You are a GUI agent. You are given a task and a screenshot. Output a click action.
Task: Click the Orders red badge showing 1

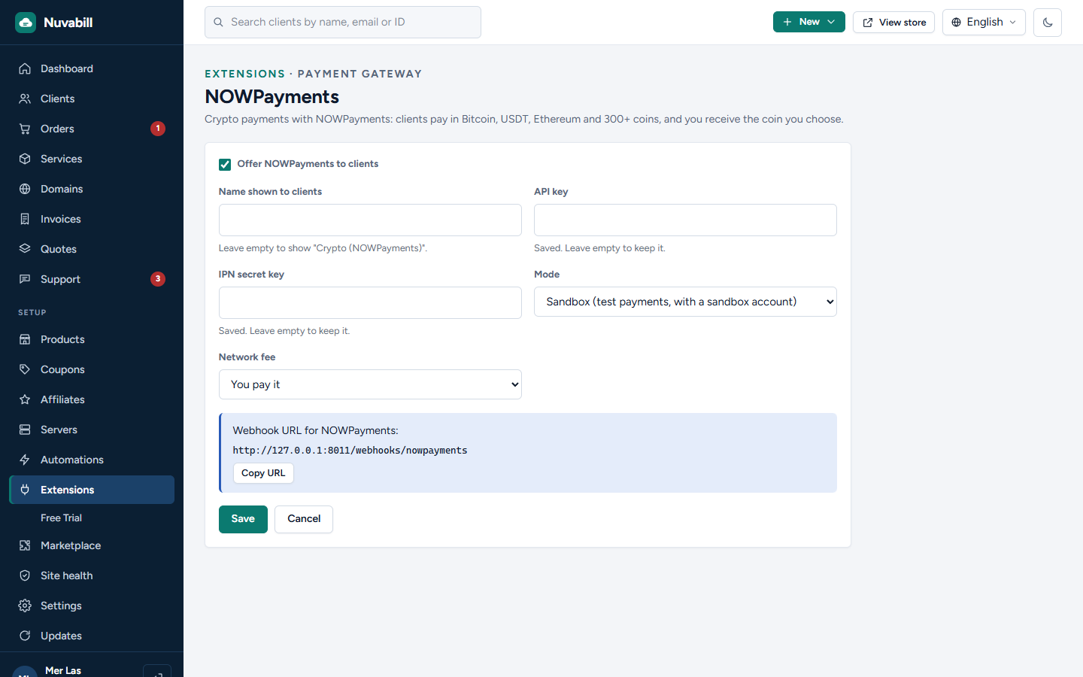coord(158,129)
